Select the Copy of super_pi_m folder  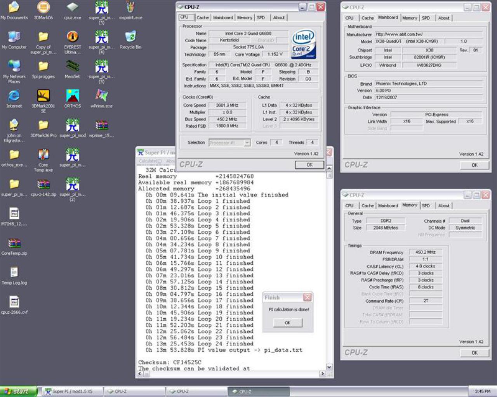[x=43, y=42]
